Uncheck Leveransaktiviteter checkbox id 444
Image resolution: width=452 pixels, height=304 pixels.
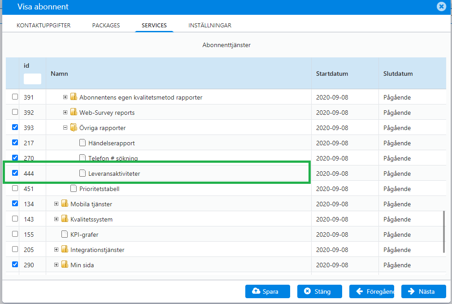[x=15, y=173]
